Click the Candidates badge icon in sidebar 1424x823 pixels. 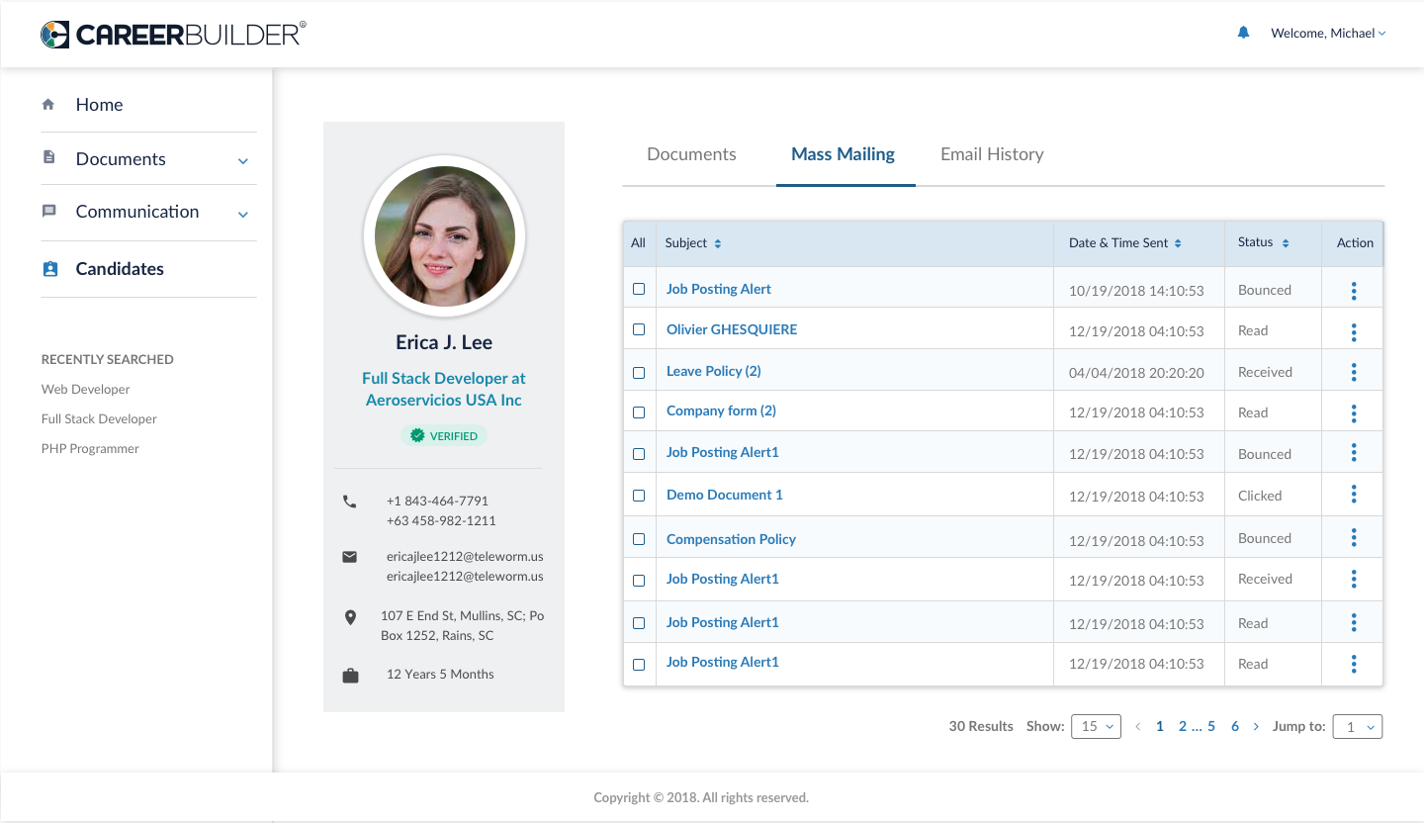[49, 268]
